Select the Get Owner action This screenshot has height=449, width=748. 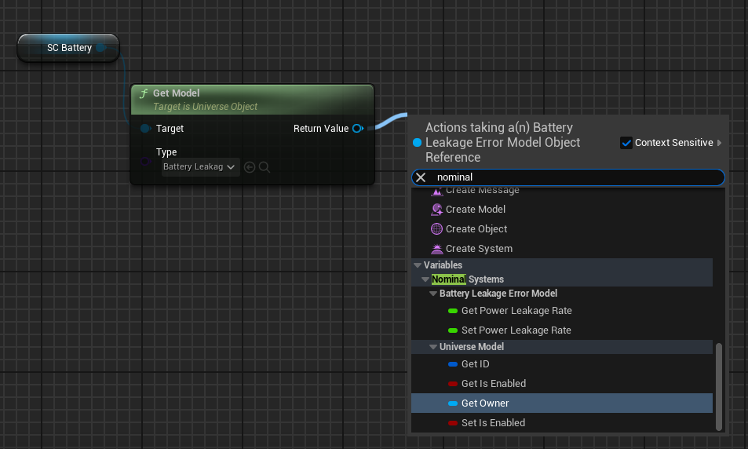[x=484, y=403]
